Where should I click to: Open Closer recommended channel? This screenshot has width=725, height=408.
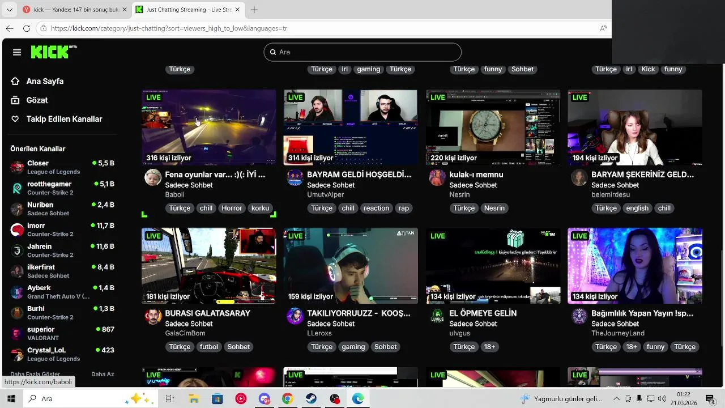62,167
